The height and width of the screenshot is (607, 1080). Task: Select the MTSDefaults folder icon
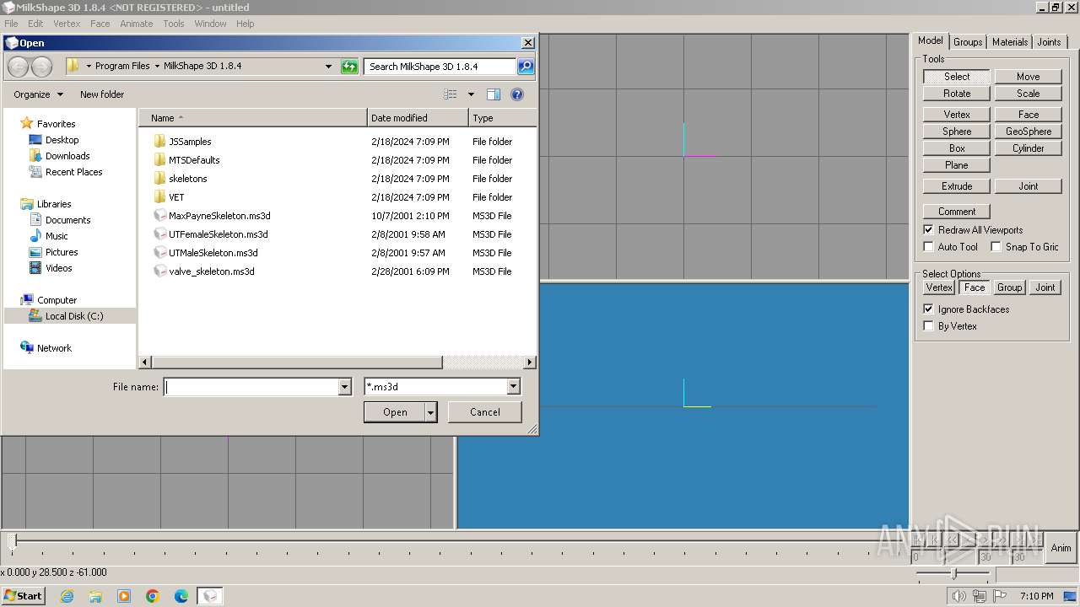(159, 159)
